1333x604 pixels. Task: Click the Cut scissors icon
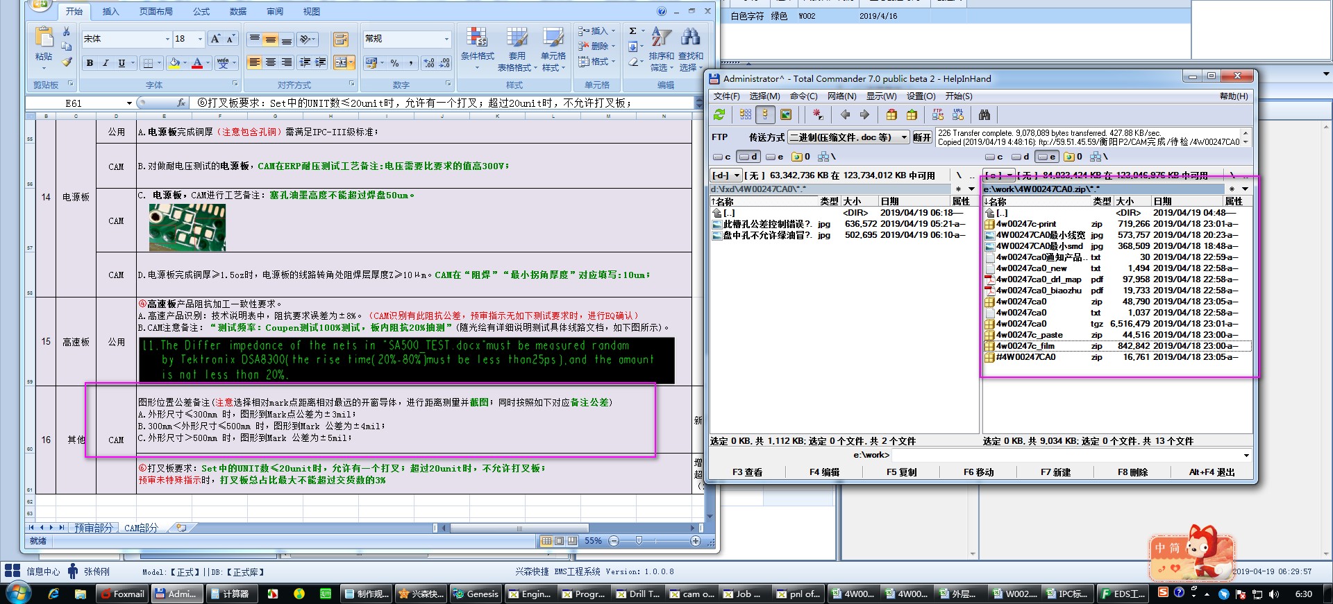click(x=67, y=32)
